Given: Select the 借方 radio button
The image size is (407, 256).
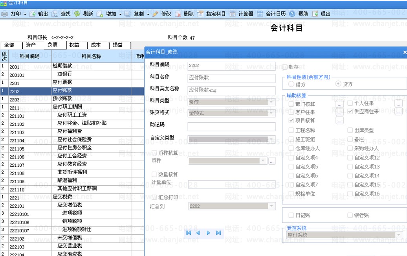Looking at the screenshot, I should [x=291, y=84].
